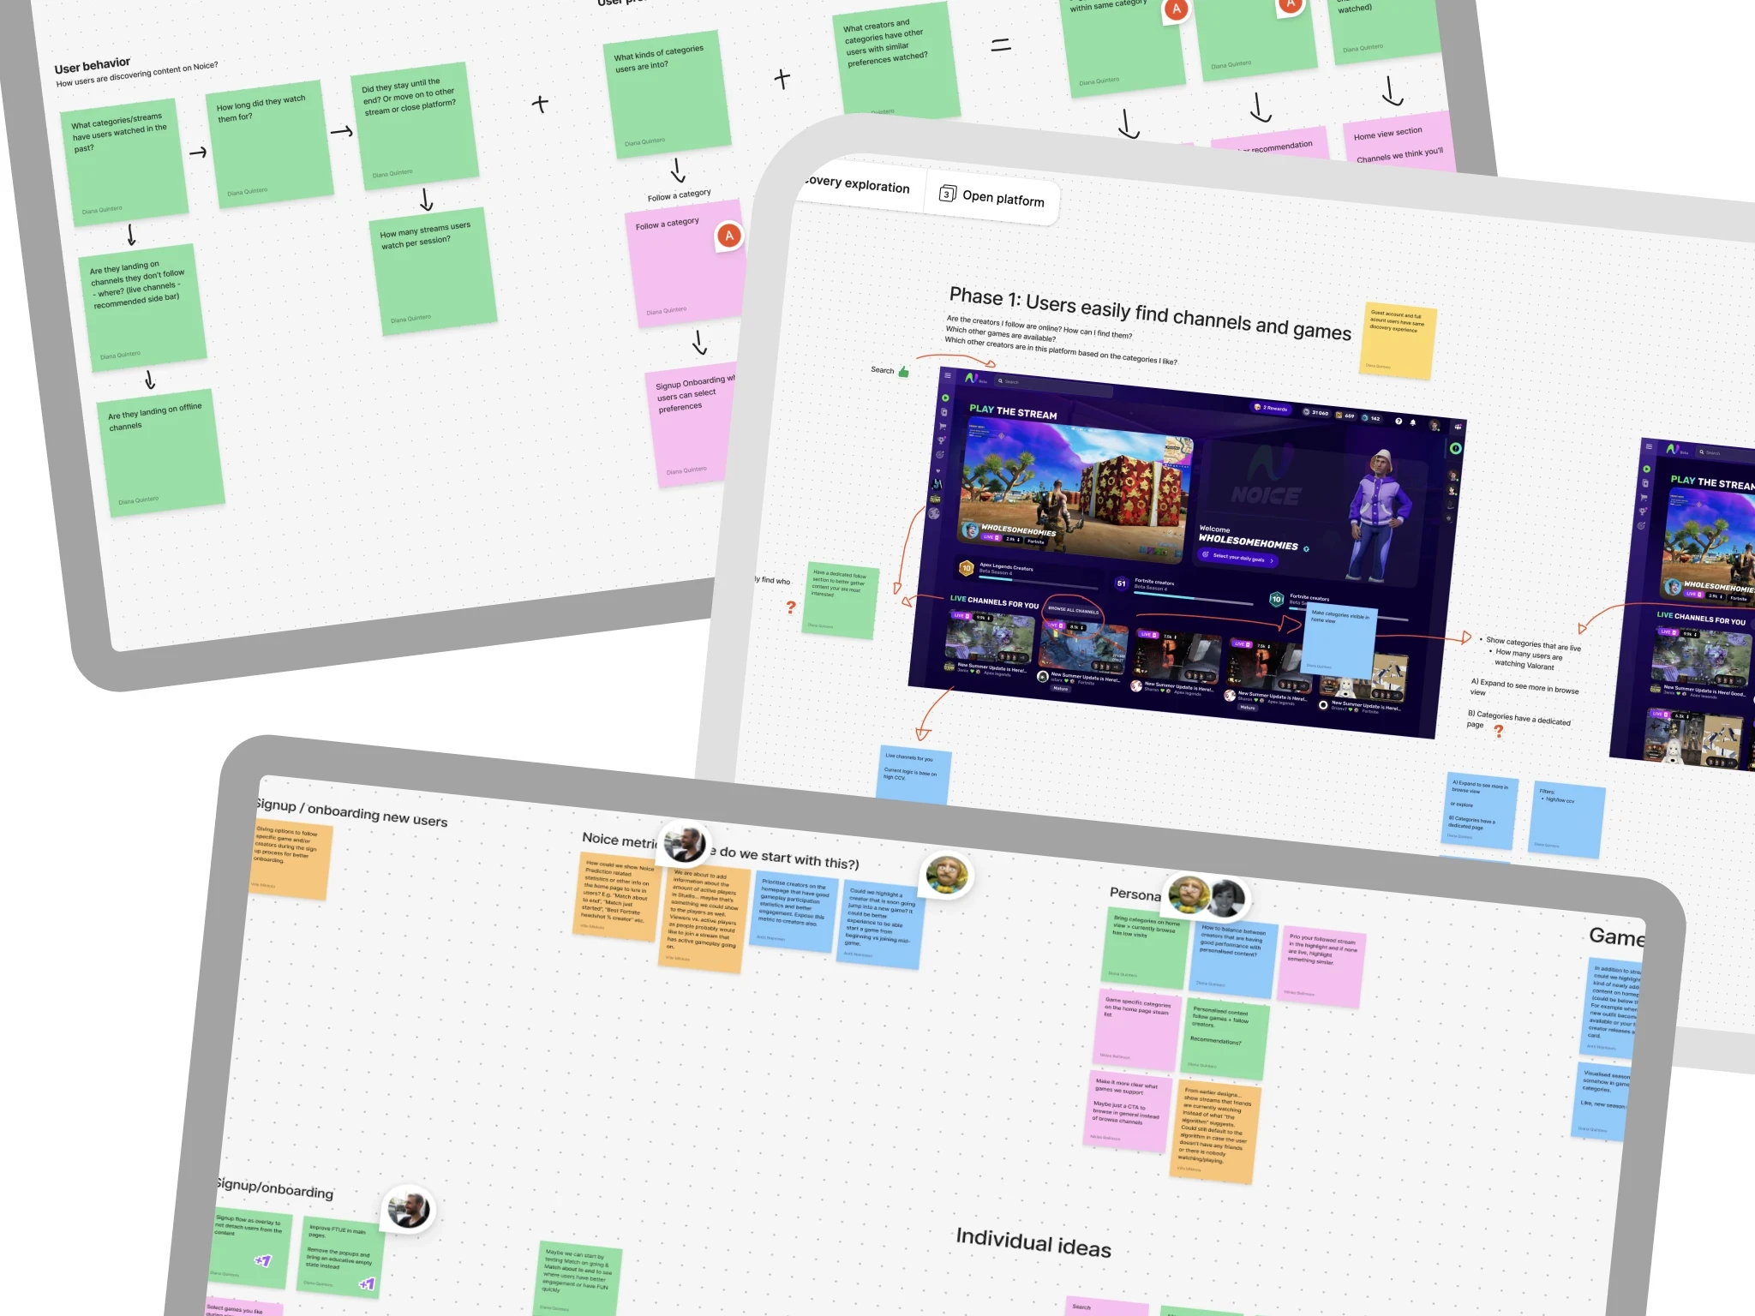Click the 2 Rewards button
Screen dimensions: 1755x1316
click(1271, 408)
